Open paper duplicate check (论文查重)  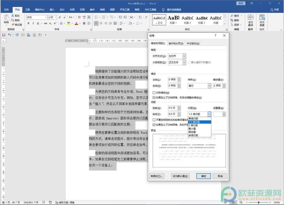pyautogui.click(x=262, y=20)
